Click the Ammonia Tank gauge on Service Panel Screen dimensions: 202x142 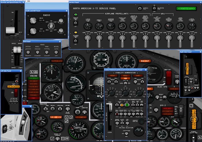click(x=99, y=26)
